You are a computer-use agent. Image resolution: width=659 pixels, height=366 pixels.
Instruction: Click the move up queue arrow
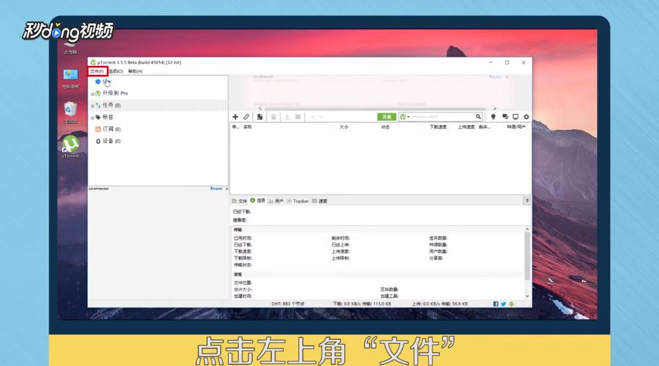(x=312, y=117)
